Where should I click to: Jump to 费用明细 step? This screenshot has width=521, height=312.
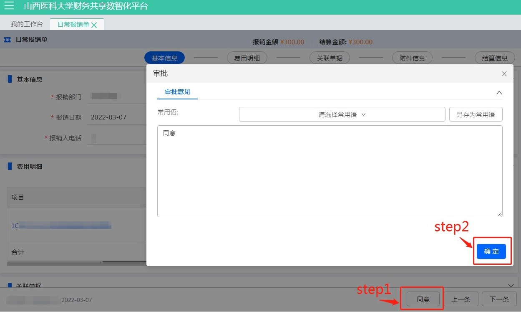247,58
